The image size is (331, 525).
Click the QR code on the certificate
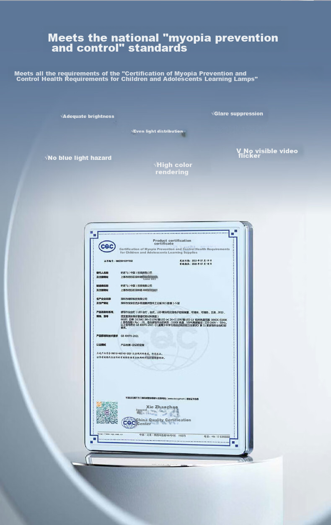coord(107,412)
